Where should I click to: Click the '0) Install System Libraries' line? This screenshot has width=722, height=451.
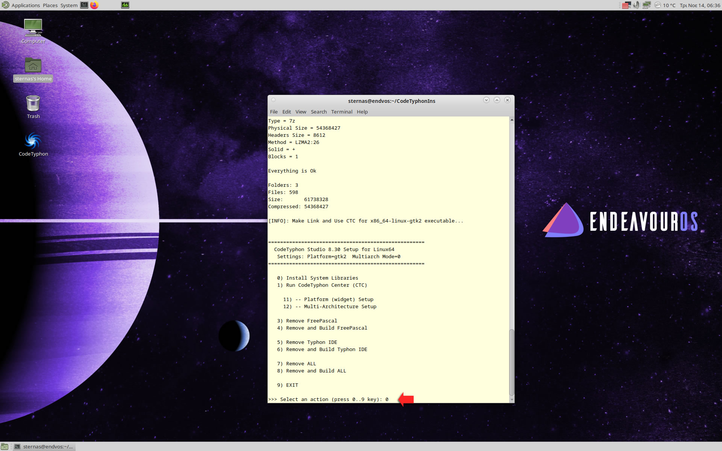pos(317,278)
